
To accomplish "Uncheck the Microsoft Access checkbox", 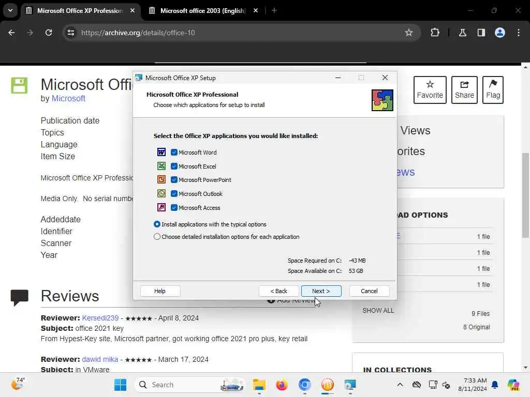I will [174, 208].
